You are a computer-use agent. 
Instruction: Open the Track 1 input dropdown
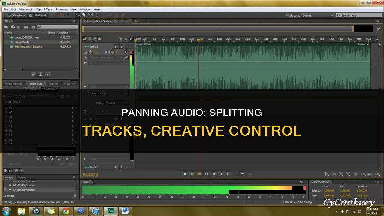click(106, 57)
